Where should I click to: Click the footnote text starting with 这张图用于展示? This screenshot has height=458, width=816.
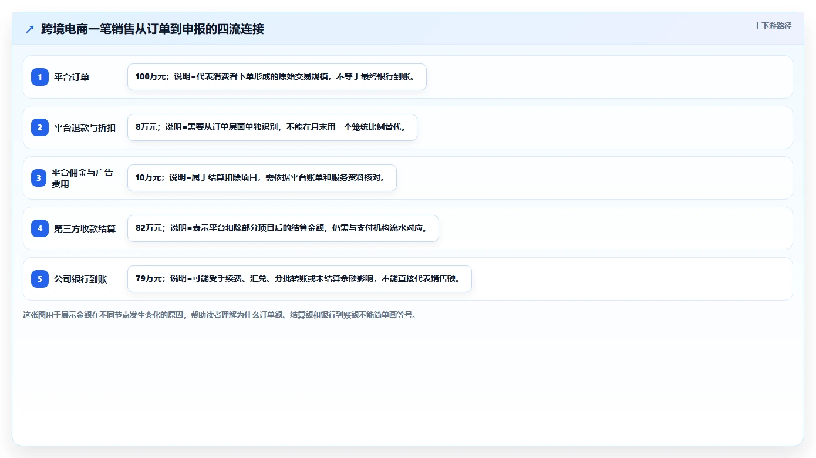220,315
